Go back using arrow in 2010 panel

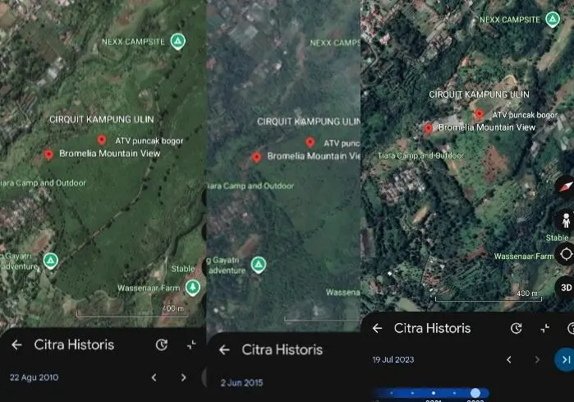click(x=16, y=344)
